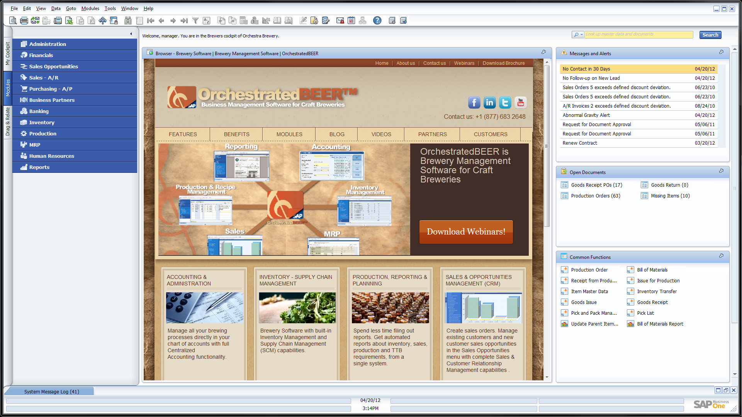Click the browser vertical scrollbar
742x417 pixels.
(x=547, y=147)
